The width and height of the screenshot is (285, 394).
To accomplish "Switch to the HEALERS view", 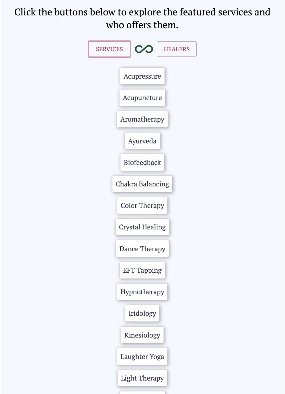I will point(176,49).
